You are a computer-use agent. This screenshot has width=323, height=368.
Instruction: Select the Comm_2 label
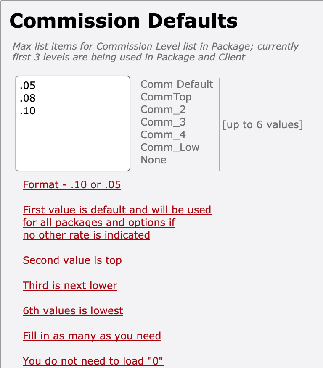point(163,110)
